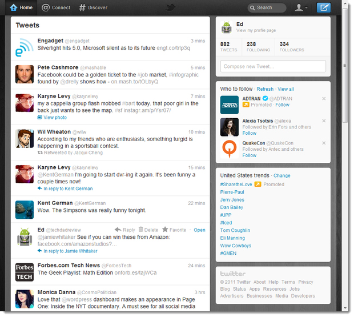Click the Twitter bird logo in top bar
This screenshot has height=317, width=354.
click(170, 7)
